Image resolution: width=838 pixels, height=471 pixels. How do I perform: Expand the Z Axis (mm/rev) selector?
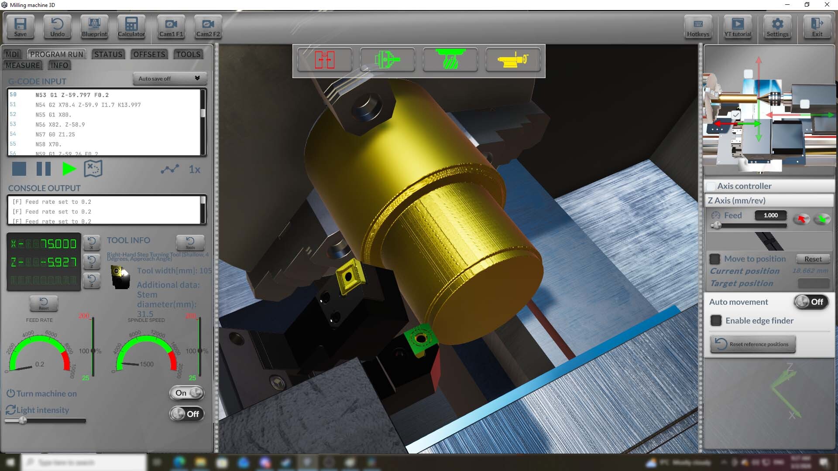point(769,201)
